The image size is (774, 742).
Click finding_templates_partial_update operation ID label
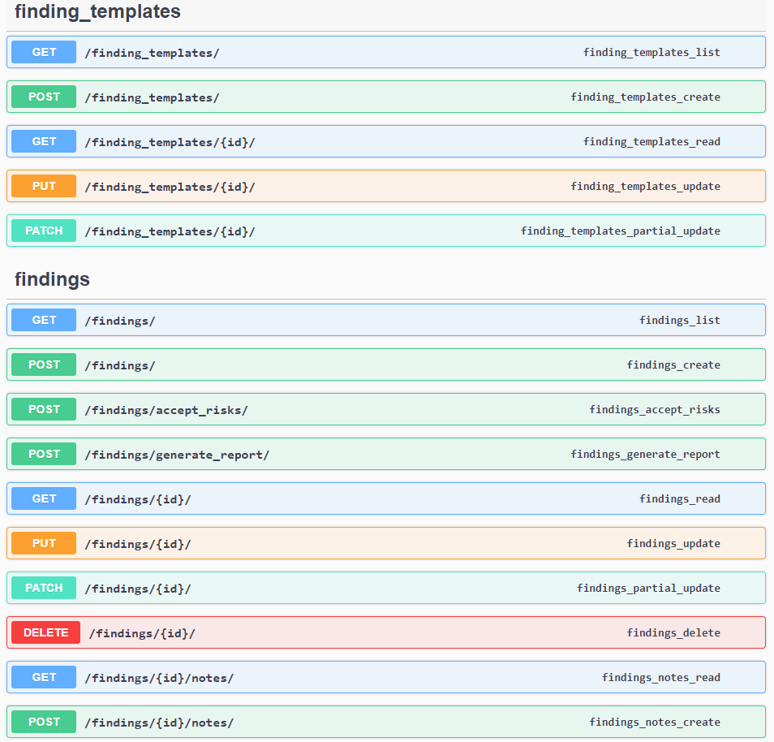point(620,231)
